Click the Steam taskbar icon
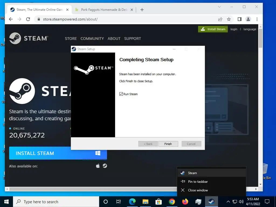Viewport: 276px width, 207px height. pyautogui.click(x=211, y=202)
